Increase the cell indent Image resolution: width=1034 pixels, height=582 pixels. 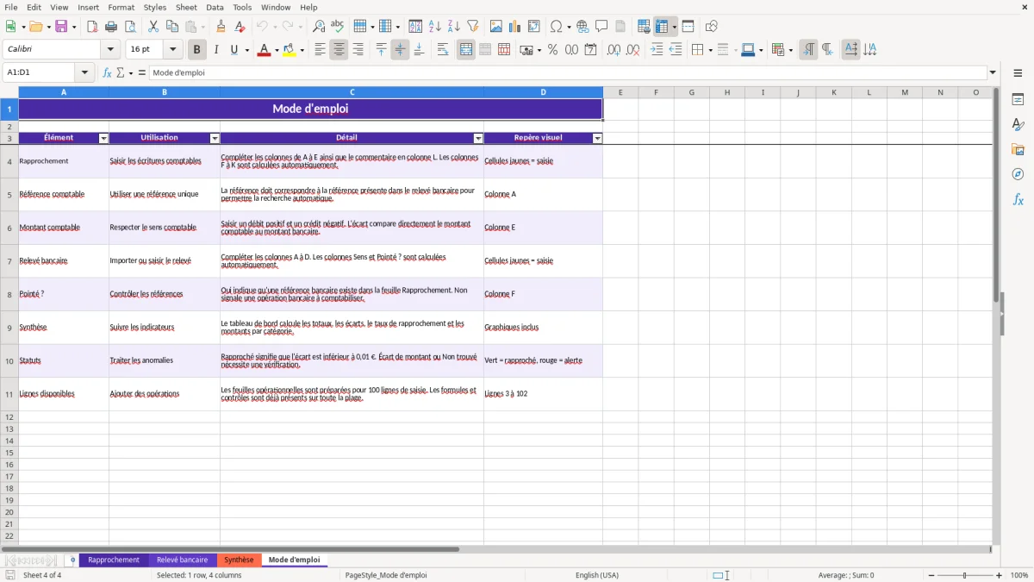[657, 50]
